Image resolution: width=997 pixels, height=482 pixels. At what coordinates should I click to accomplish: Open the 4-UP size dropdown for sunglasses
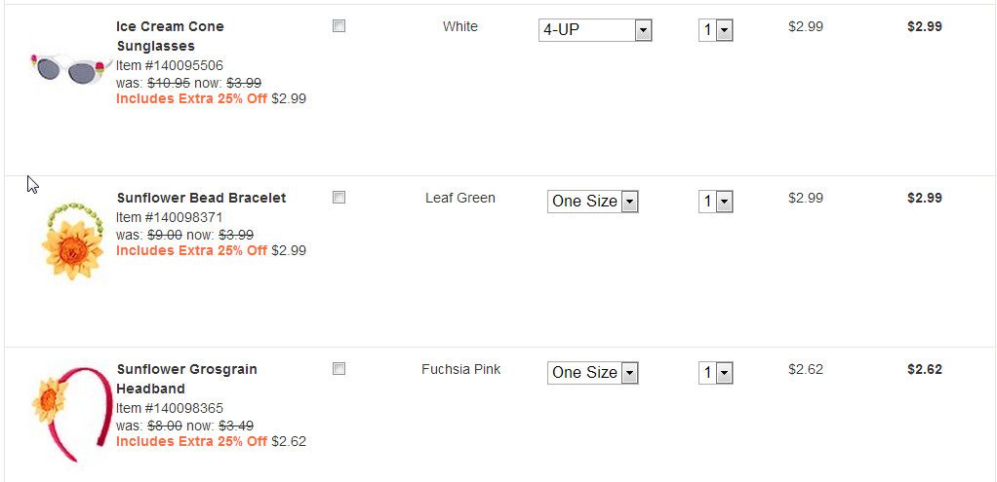[595, 30]
